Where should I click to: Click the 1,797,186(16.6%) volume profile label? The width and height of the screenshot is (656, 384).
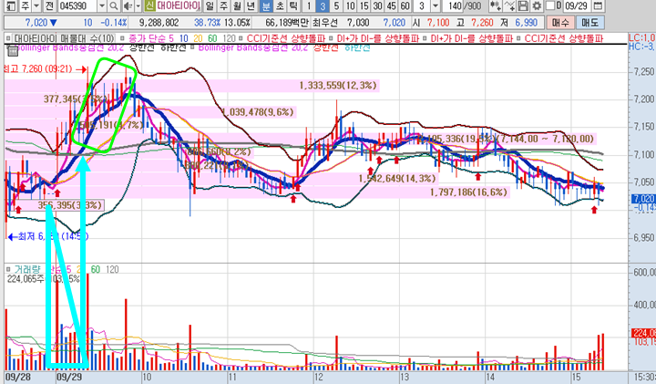pos(468,192)
